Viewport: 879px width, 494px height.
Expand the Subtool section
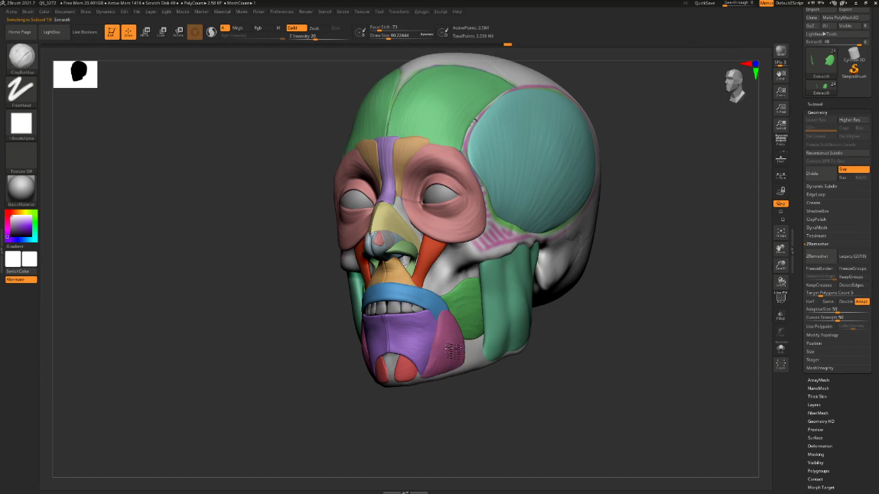[x=815, y=104]
